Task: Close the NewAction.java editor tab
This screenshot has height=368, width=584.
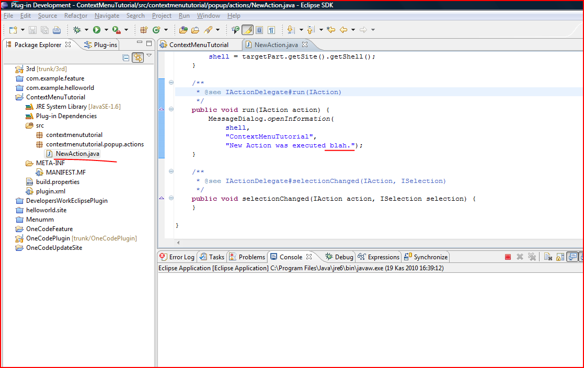Action: (305, 44)
